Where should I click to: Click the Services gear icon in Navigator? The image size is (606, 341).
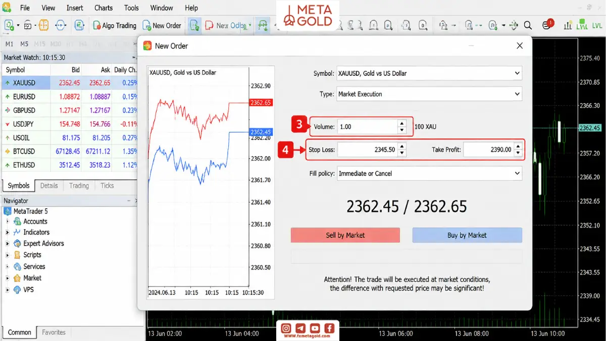(17, 267)
